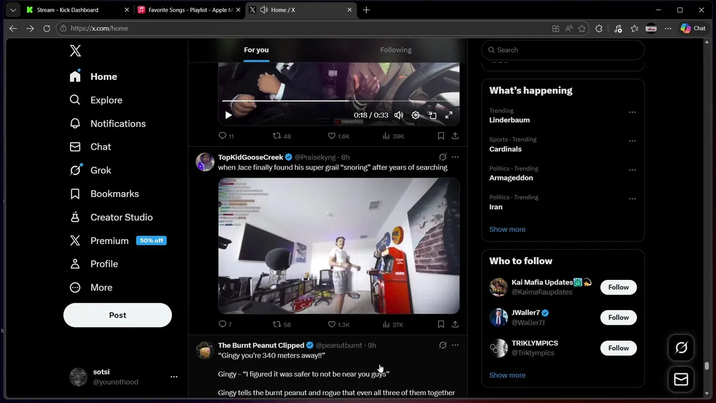Click the Post button
This screenshot has width=716, height=403.
[117, 315]
